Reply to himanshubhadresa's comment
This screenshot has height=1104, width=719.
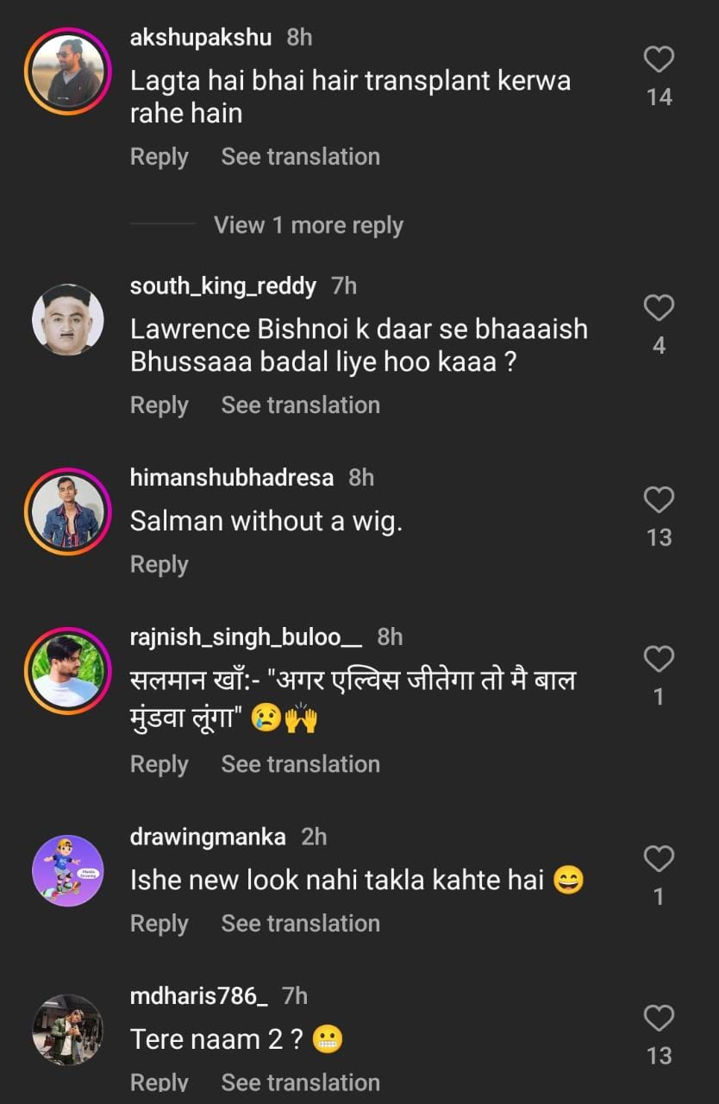[x=159, y=564]
